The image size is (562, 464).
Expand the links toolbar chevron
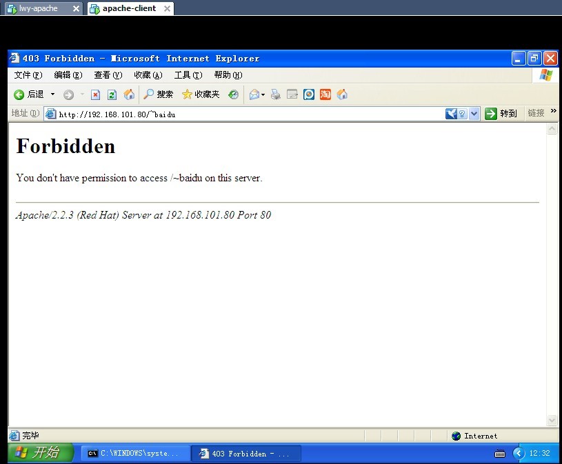(554, 111)
